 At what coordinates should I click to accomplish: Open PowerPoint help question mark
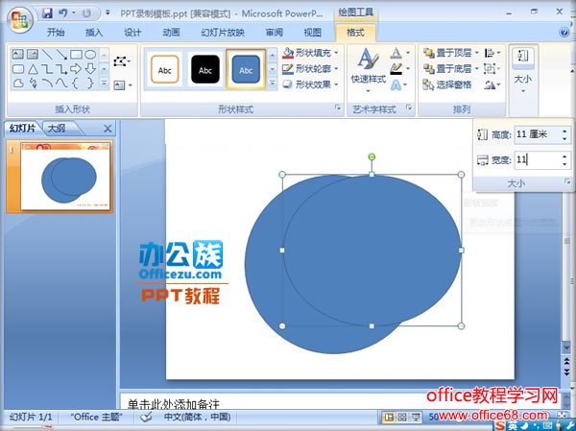click(564, 33)
